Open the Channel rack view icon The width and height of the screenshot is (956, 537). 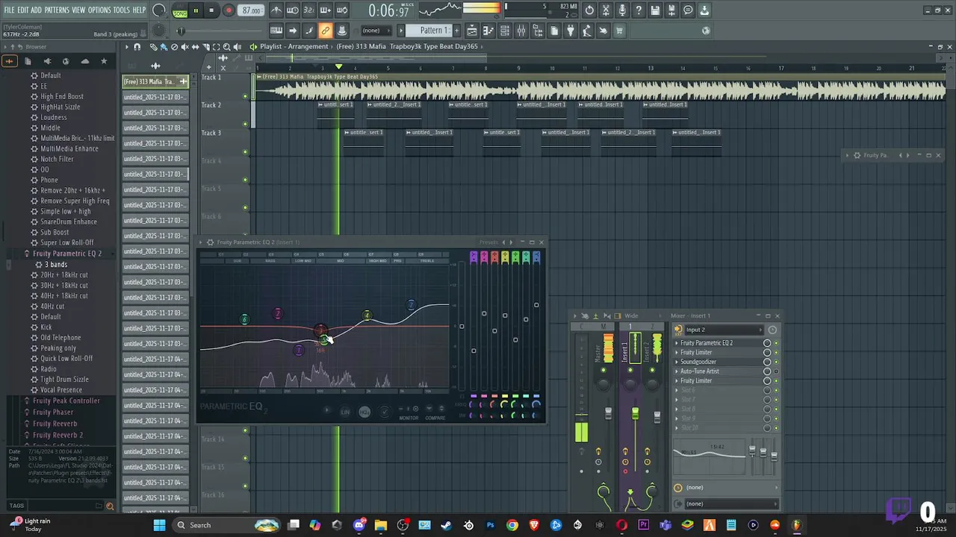point(505,31)
